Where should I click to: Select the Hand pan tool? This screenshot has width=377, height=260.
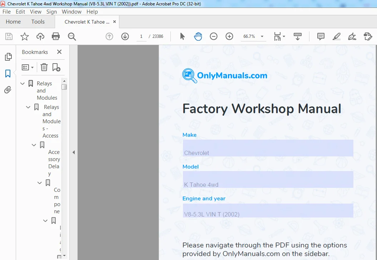198,36
